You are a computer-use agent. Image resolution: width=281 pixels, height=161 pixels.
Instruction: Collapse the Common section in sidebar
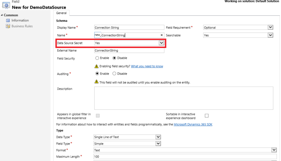(x=2, y=15)
